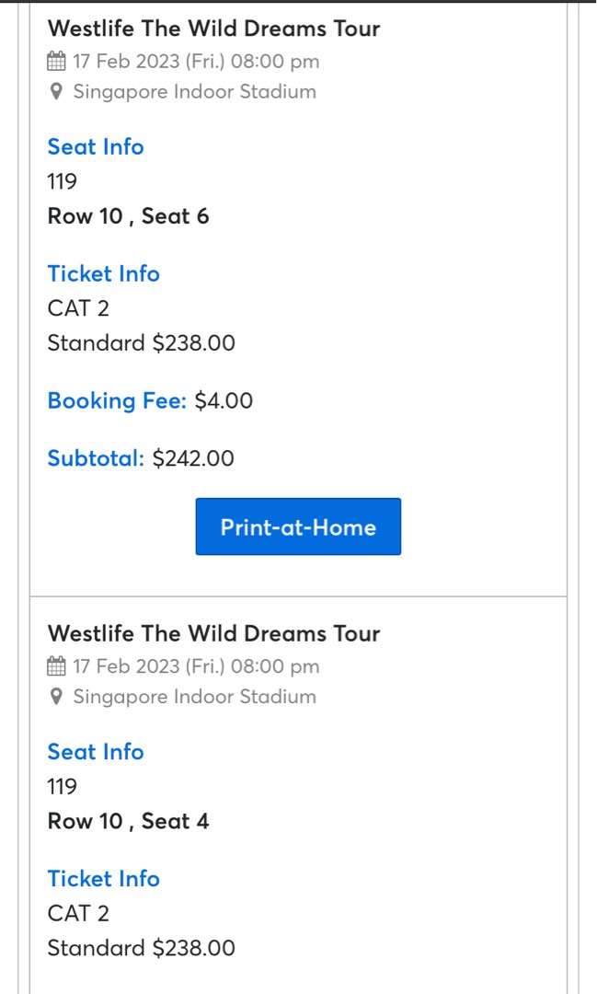Image resolution: width=597 pixels, height=994 pixels.
Task: Open Seat Info on the second ticket
Action: [x=95, y=752]
